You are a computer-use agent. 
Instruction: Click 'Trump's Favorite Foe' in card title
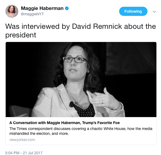[x=101, y=123]
